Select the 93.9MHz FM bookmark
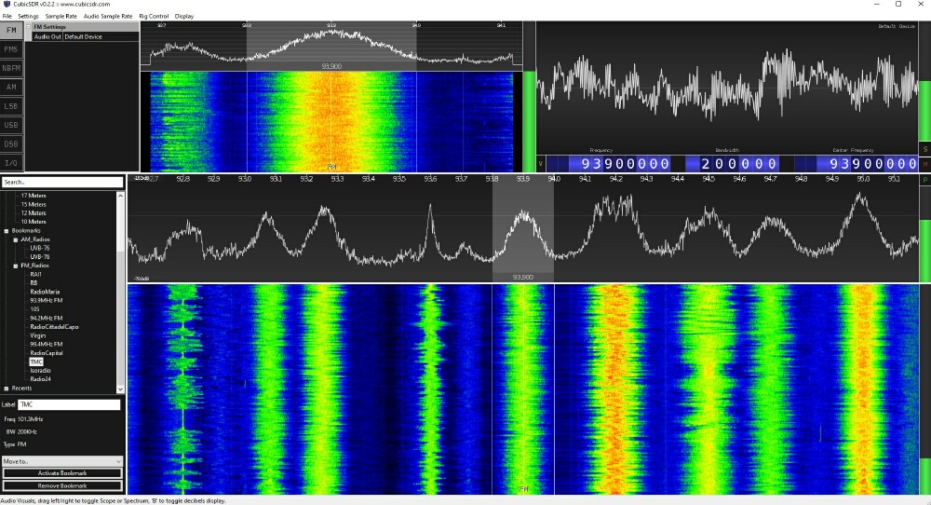The image size is (931, 505). (46, 301)
